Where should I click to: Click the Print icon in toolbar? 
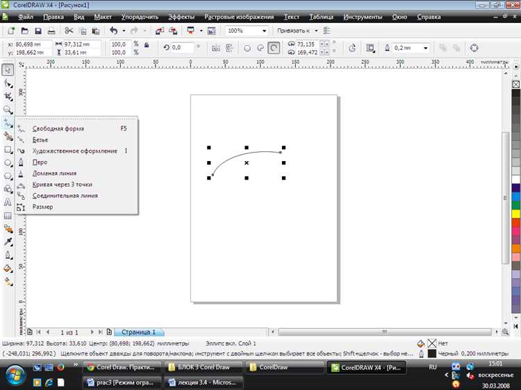point(51,31)
